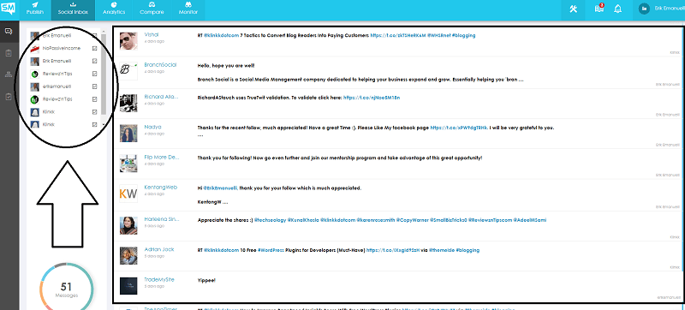Click the account list scroll-down arrow

[104, 125]
